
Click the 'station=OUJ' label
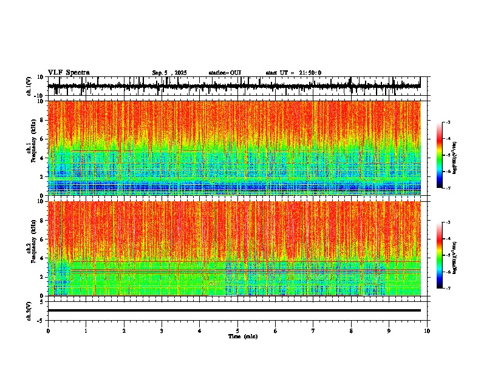[225, 73]
